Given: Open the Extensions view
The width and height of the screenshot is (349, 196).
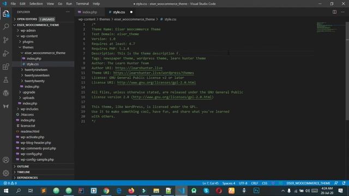Looking at the screenshot, I should click(x=6, y=66).
